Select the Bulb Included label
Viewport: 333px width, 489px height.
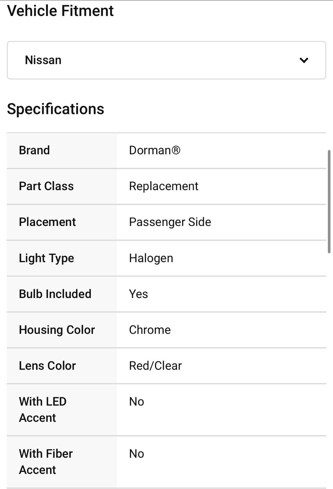click(x=55, y=294)
